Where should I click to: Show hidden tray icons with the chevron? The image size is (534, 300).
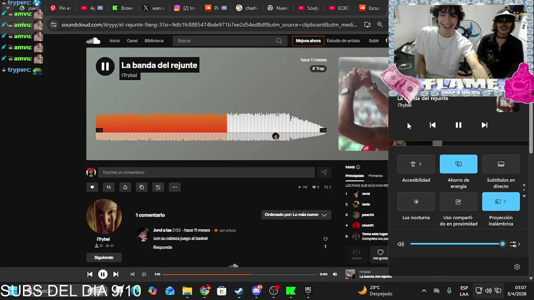[424, 290]
